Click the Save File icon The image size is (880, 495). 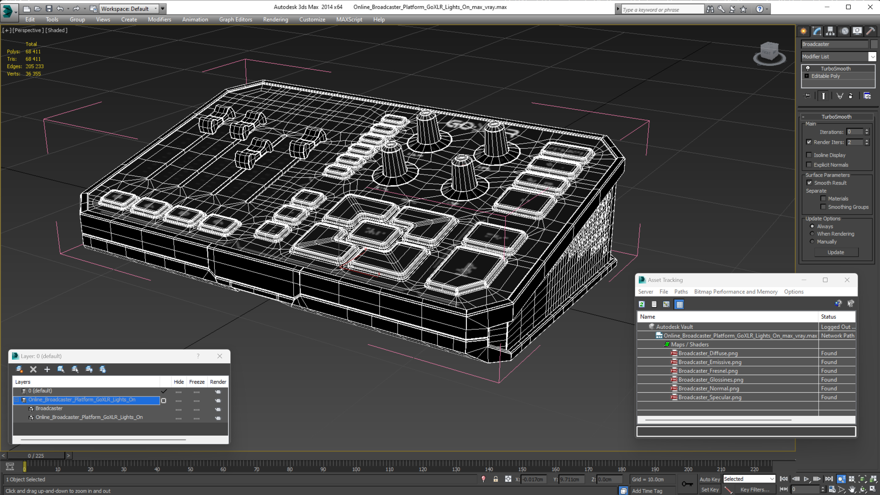pos(49,9)
